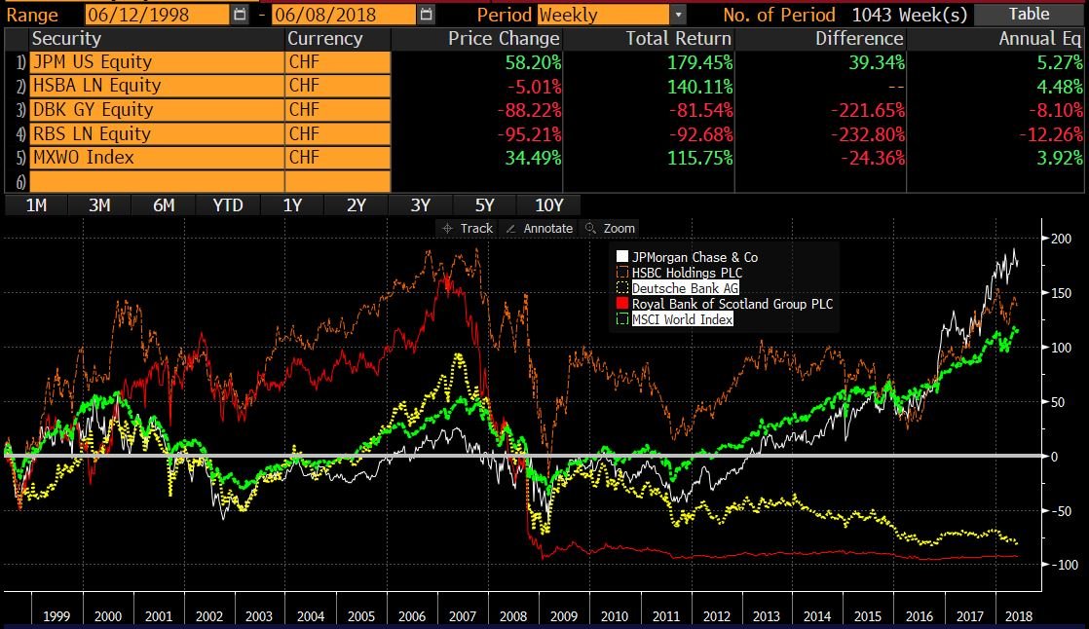Image resolution: width=1089 pixels, height=629 pixels.
Task: Click the green MSCI World Index swatch
Action: tap(622, 319)
